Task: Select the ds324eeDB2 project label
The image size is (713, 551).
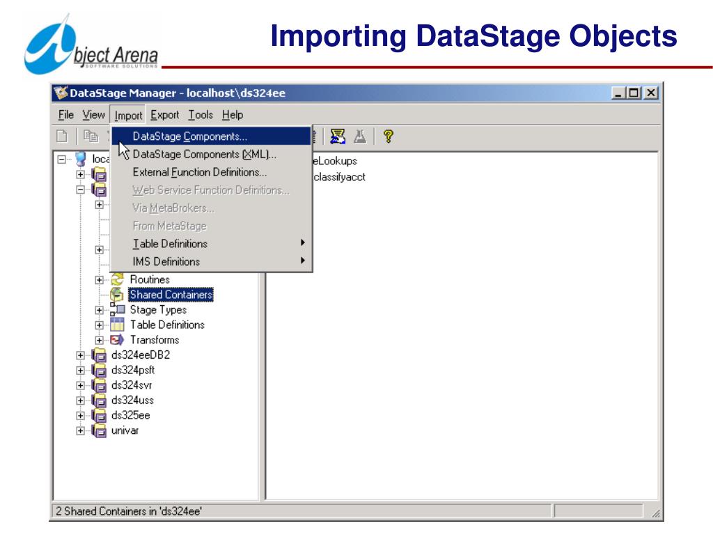Action: pos(141,355)
